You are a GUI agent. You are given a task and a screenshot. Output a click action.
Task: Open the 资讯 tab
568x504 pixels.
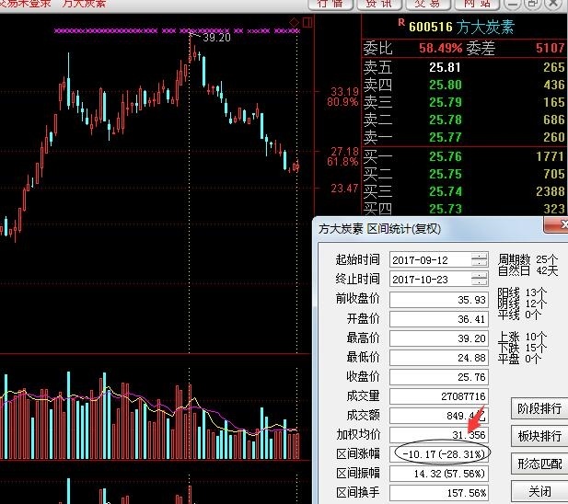[x=379, y=5]
